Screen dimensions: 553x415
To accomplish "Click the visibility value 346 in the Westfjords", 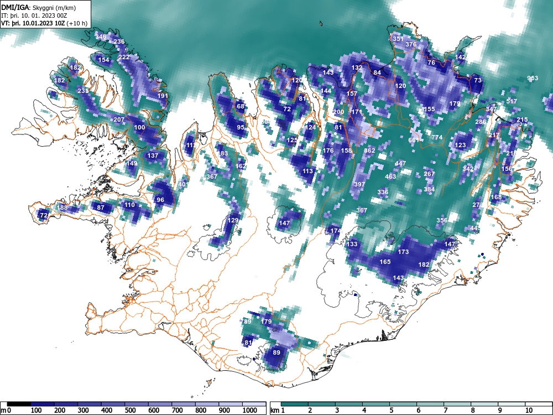I will point(101,37).
